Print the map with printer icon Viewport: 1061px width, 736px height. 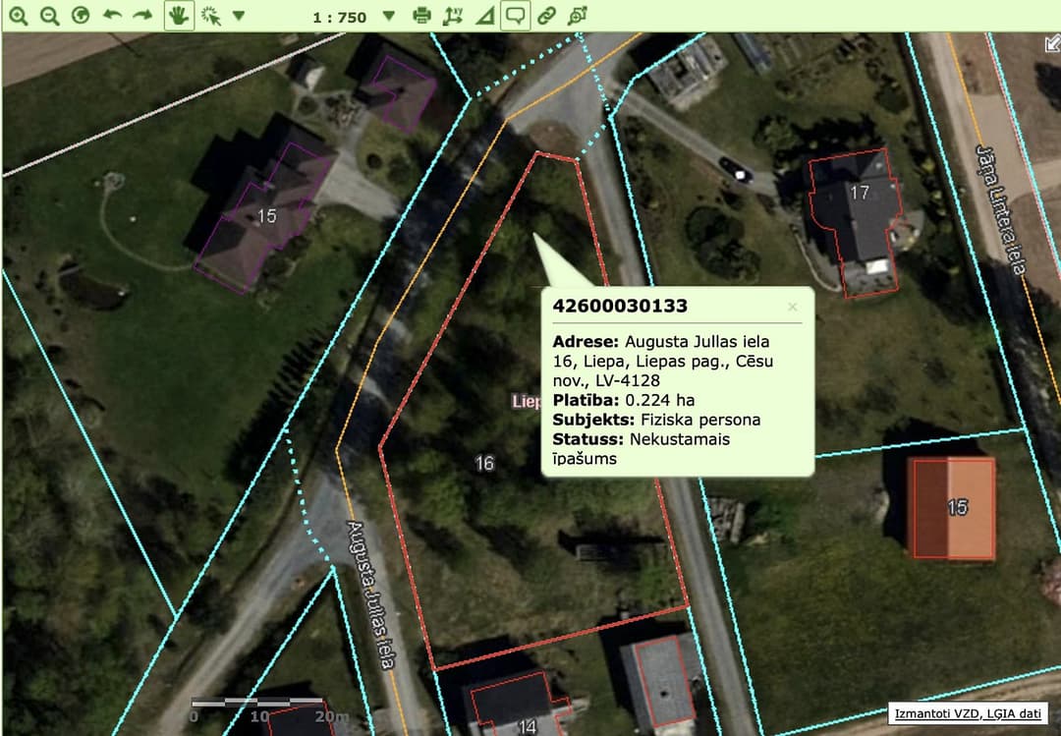[421, 16]
